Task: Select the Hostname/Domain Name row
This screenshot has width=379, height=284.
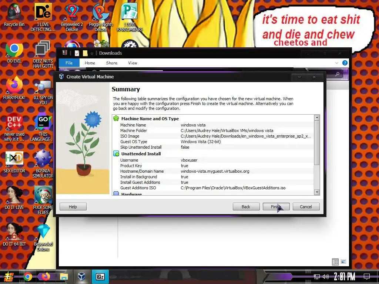Action: (213, 171)
